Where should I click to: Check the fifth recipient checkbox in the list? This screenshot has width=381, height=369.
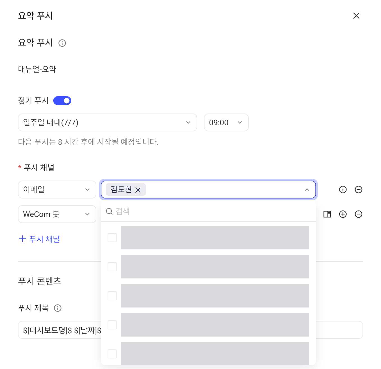[112, 354]
